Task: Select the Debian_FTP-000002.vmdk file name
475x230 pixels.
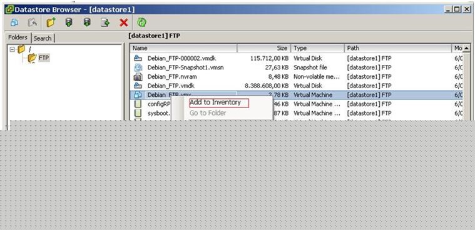Action: [181, 58]
